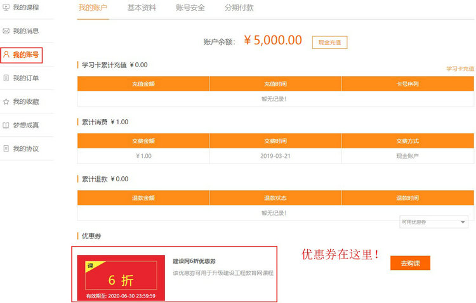Viewport: 476px width, 303px height.
Task: Select the 我的账户 tab
Action: coord(93,8)
